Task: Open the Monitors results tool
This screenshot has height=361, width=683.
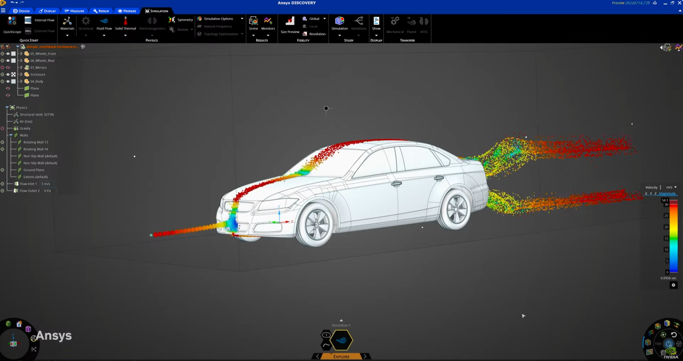Action: [268, 24]
